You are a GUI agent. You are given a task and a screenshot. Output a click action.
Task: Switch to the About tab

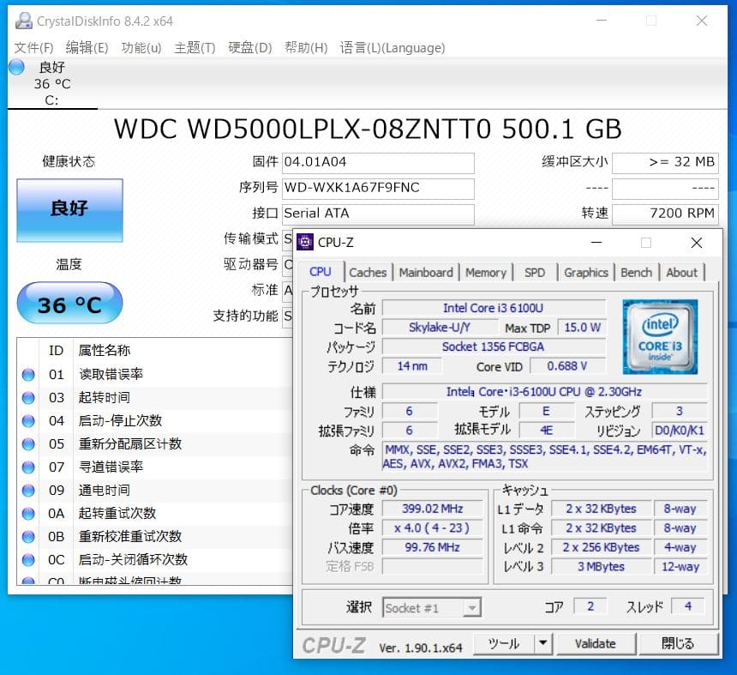682,273
